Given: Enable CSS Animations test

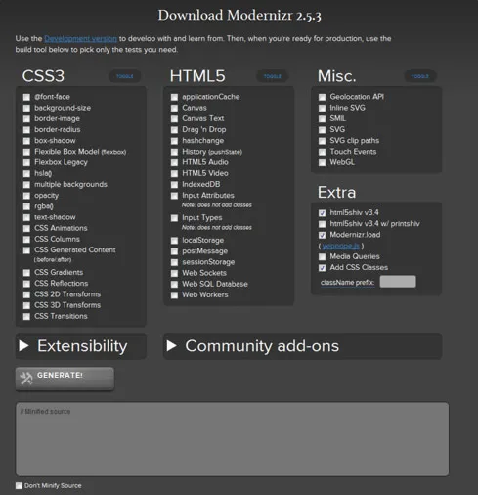Looking at the screenshot, I should pos(26,228).
